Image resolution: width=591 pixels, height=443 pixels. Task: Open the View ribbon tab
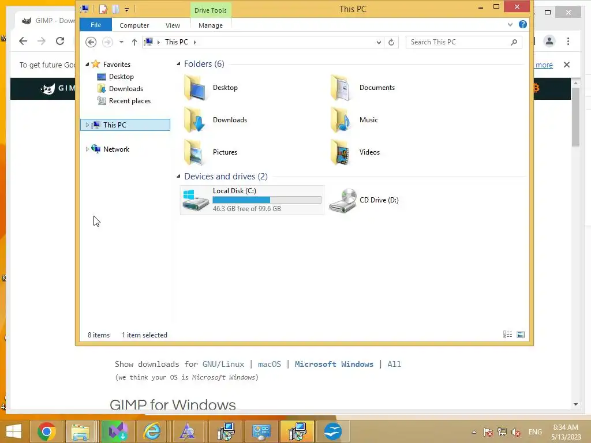[173, 25]
